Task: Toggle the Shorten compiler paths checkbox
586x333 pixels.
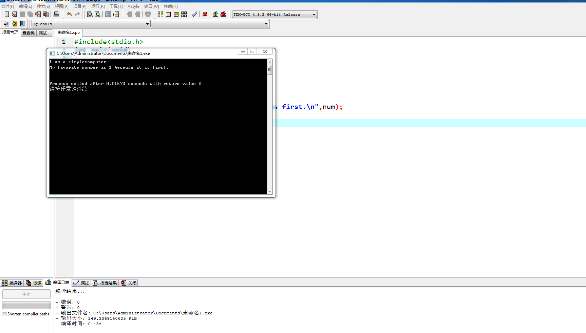Action: coord(4,314)
